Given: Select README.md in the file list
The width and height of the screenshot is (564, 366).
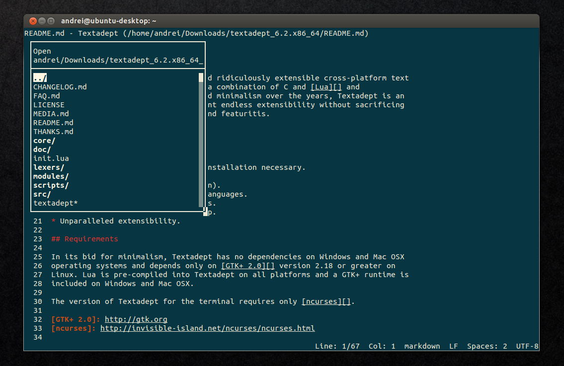Looking at the screenshot, I should click(53, 123).
